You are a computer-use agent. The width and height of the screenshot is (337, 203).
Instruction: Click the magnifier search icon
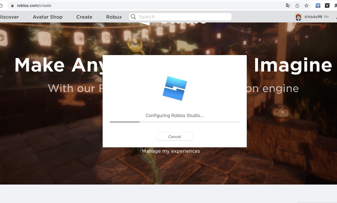(133, 17)
